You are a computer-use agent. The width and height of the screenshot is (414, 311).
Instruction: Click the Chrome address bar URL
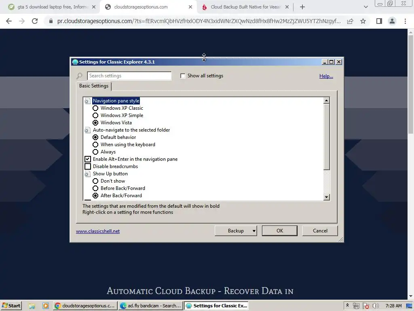199,21
